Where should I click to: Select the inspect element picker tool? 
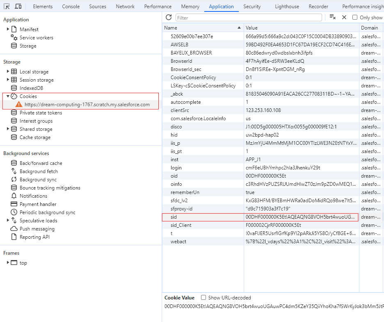pos(6,6)
